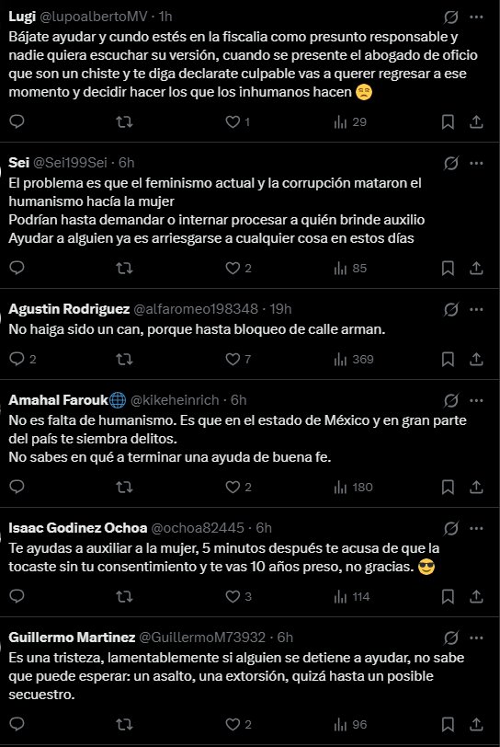Screen dimensions: 500x747
Task: Share Isaac Godinez Ochoa's tweet
Action: click(476, 596)
